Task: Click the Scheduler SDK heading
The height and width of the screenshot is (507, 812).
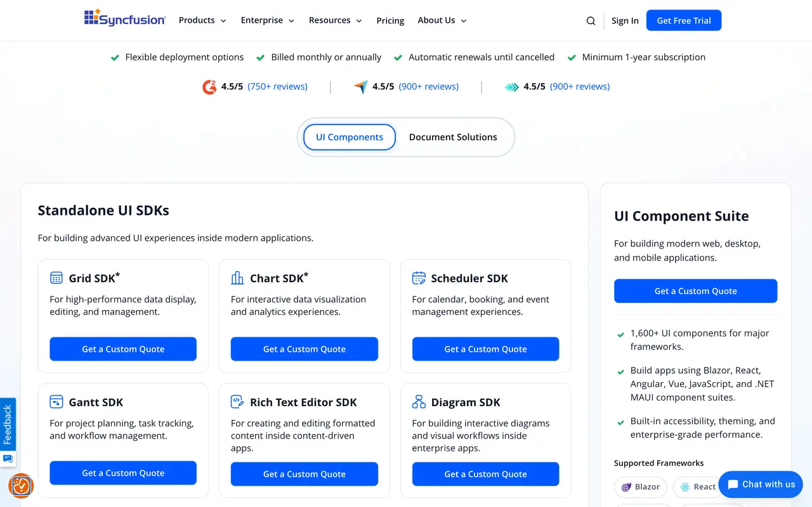Action: 469,278
